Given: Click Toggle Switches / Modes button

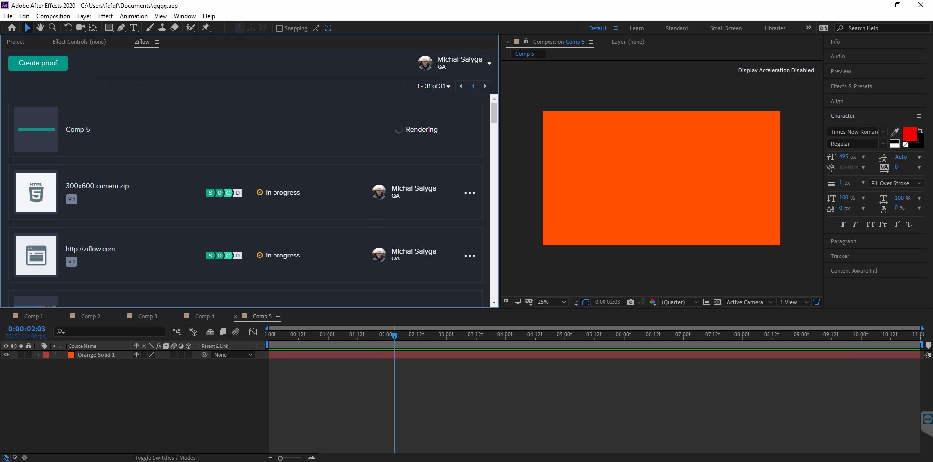Looking at the screenshot, I should pyautogui.click(x=165, y=458).
